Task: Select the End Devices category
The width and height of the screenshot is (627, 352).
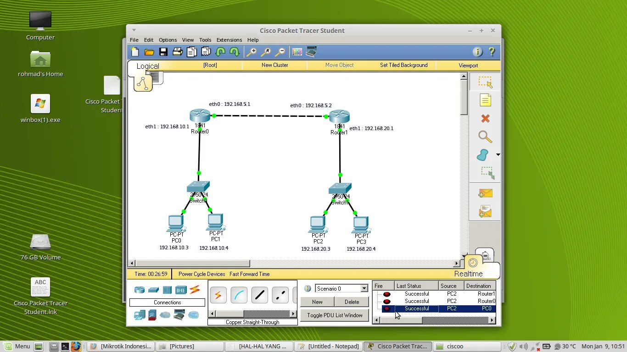Action: tap(140, 315)
